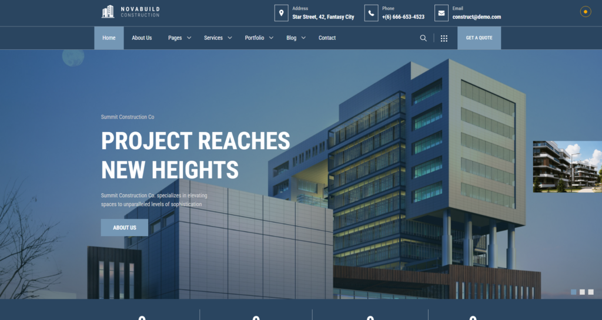The image size is (602, 320).
Task: Click the email construct@demo.com
Action: pyautogui.click(x=476, y=17)
